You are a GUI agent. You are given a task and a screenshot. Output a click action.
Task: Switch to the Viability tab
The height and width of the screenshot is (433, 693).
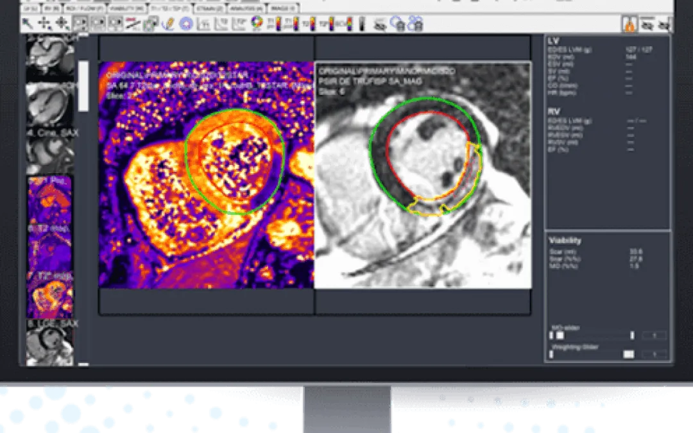127,8
